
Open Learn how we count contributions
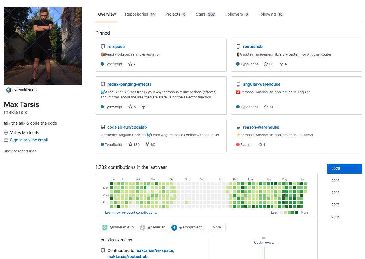pos(131,212)
